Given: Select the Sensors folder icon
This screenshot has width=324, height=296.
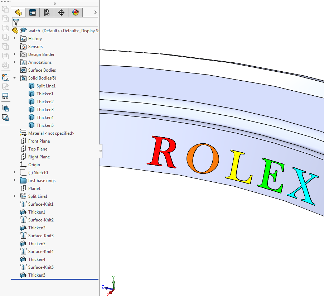Looking at the screenshot, I should 23,47.
